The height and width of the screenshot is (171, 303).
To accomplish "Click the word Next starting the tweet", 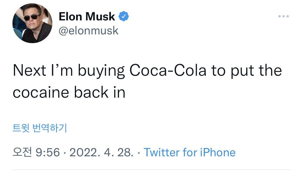I will [x=30, y=71].
